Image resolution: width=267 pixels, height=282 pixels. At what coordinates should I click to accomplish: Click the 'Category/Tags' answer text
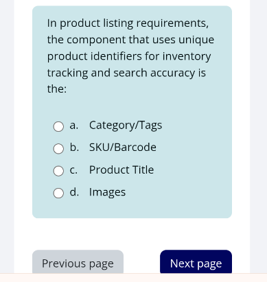click(126, 126)
